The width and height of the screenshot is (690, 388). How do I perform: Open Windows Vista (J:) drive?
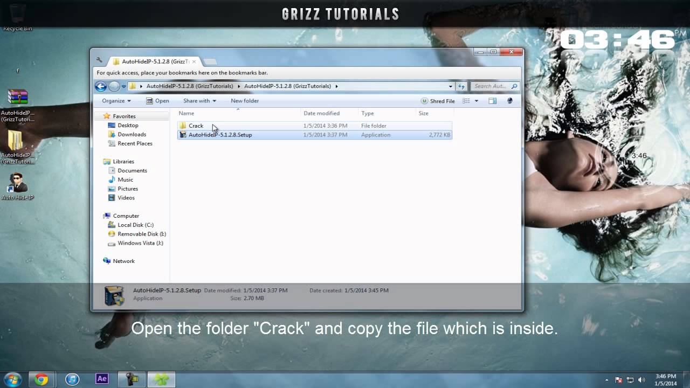(140, 243)
